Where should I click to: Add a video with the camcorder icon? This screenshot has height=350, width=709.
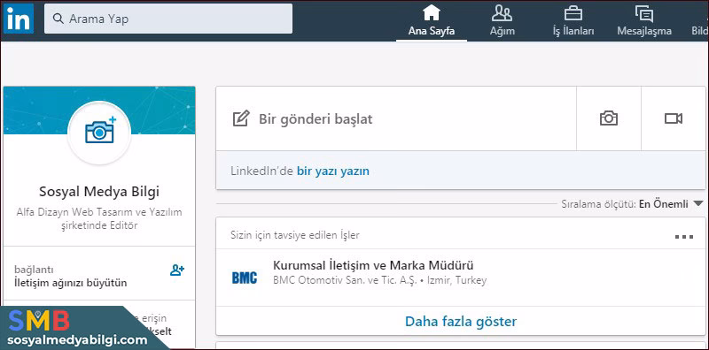coord(674,118)
